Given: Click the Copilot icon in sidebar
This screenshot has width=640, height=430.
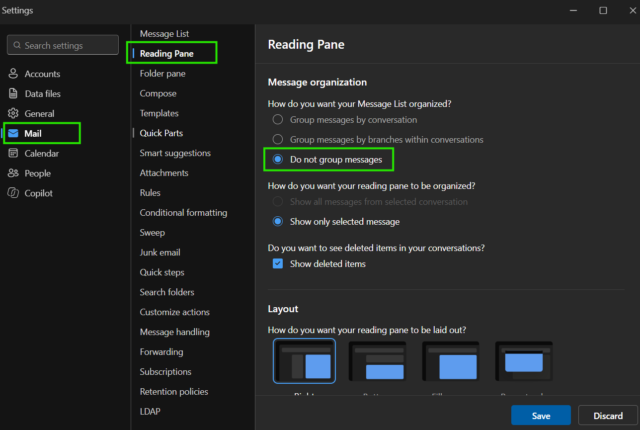Looking at the screenshot, I should coord(13,193).
